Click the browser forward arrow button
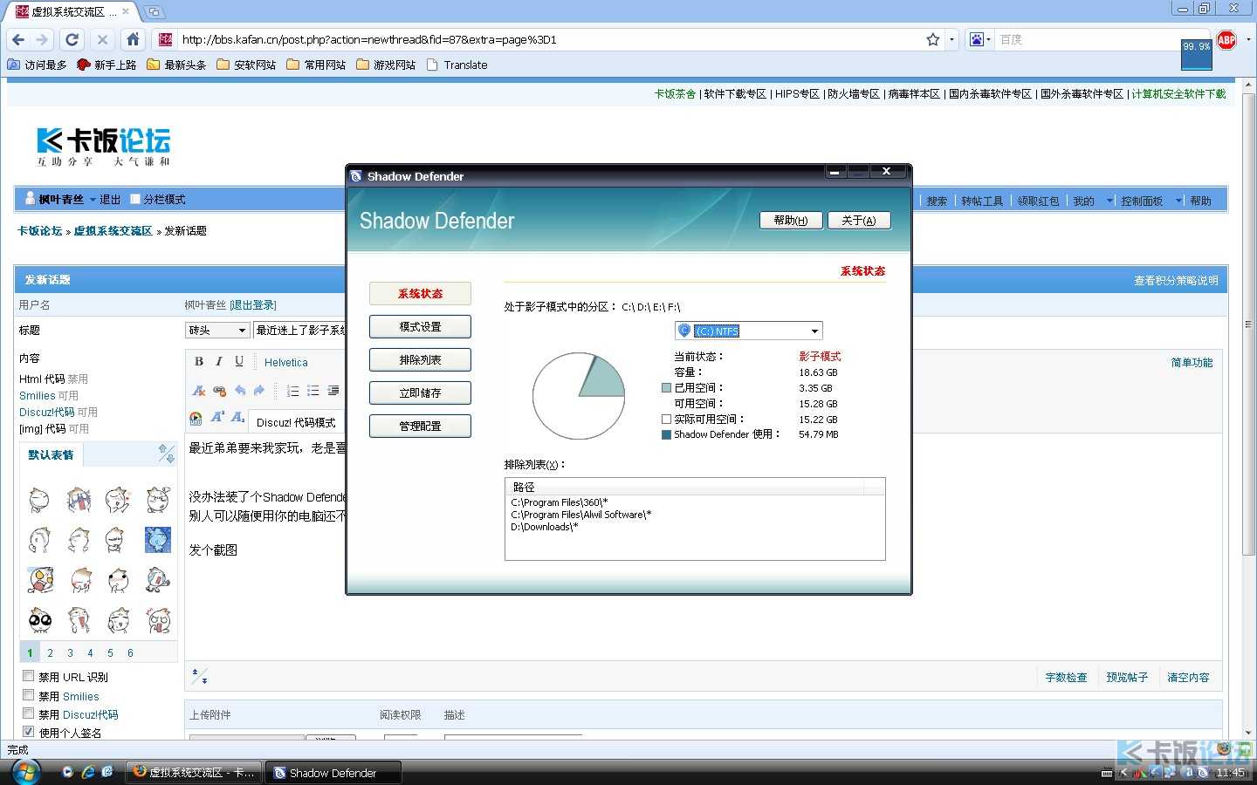1257x785 pixels. [x=42, y=39]
